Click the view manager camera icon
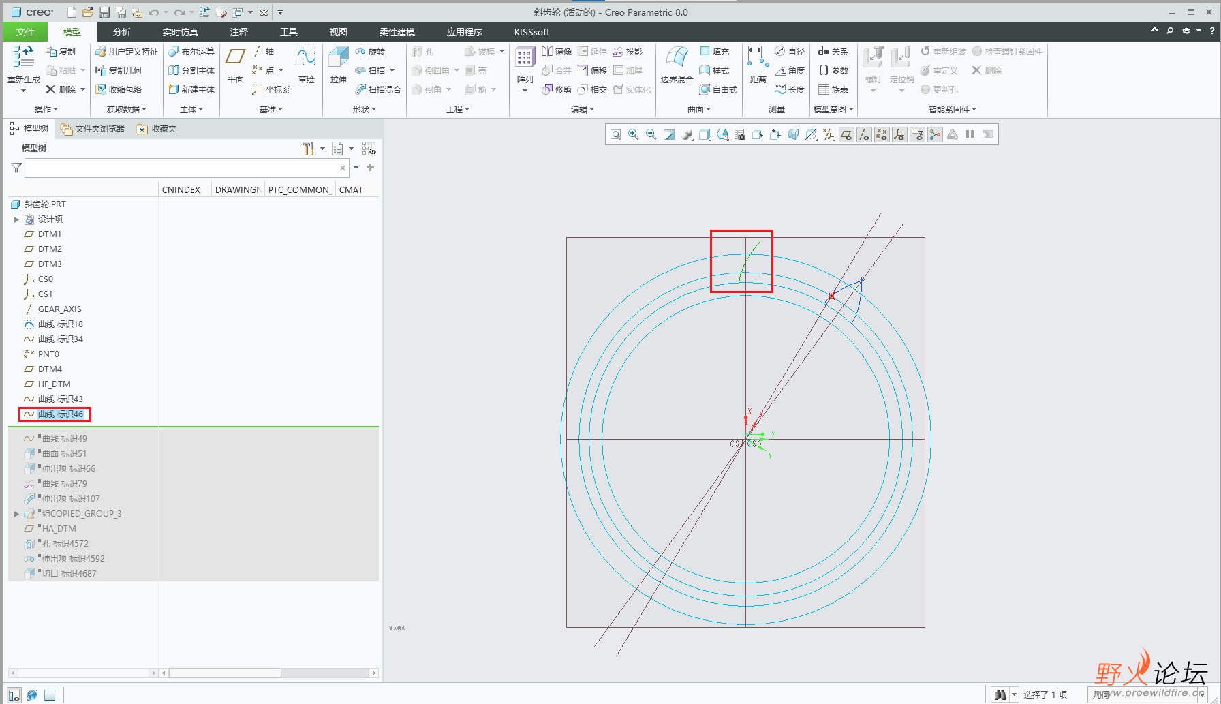 [x=740, y=135]
